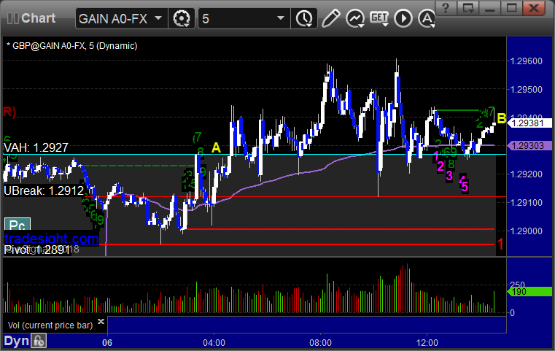The width and height of the screenshot is (555, 351).
Task: Click the 1.29200 price axis label
Action: pyautogui.click(x=526, y=174)
